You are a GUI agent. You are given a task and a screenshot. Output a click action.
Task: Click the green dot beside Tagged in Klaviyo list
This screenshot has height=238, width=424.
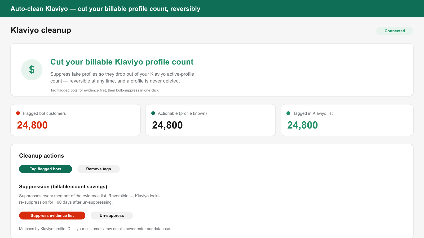[288, 113]
